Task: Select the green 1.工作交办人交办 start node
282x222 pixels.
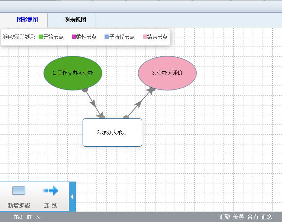Action: 73,73
